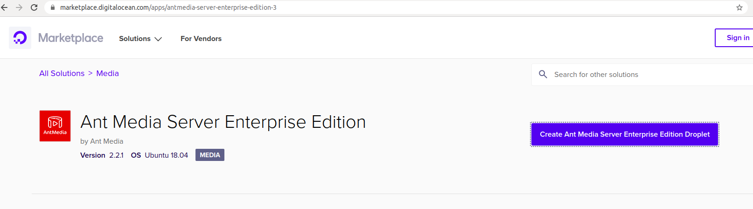
Task: Open the For Vendors menu item
Action: point(201,39)
